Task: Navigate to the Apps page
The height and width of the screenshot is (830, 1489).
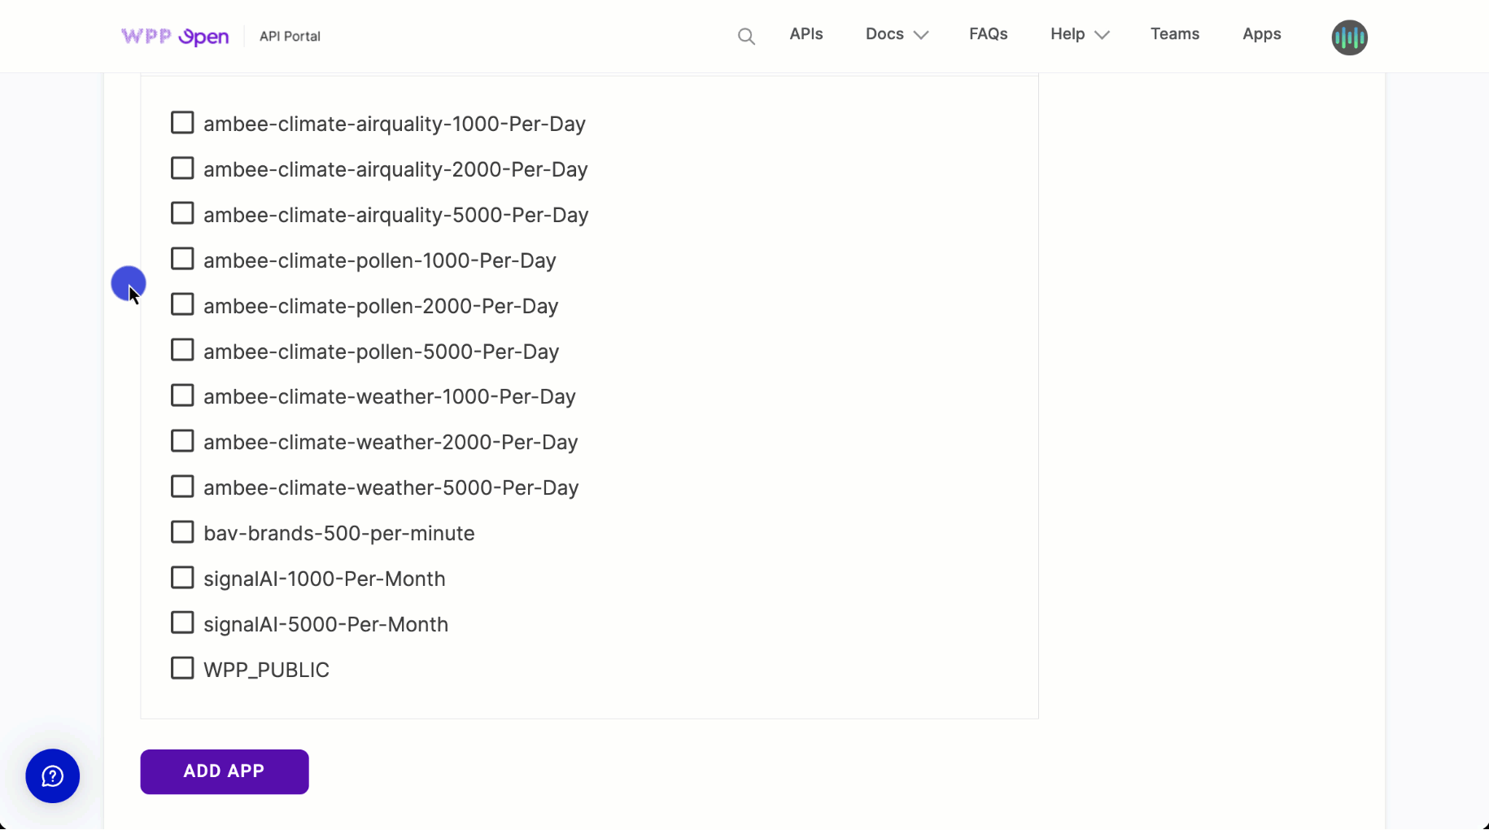Action: [x=1261, y=34]
